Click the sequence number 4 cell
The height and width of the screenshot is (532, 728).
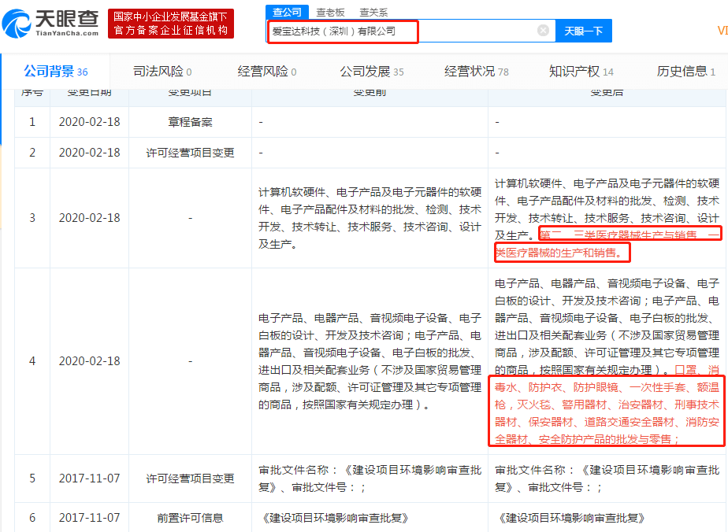[32, 361]
